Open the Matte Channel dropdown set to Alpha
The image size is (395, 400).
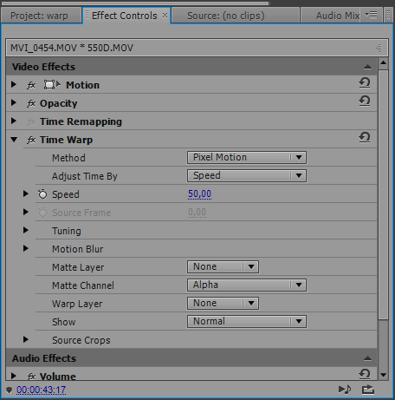pyautogui.click(x=247, y=285)
